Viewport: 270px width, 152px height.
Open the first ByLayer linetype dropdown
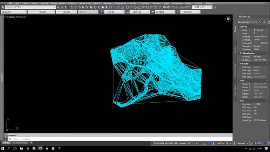click(41, 12)
